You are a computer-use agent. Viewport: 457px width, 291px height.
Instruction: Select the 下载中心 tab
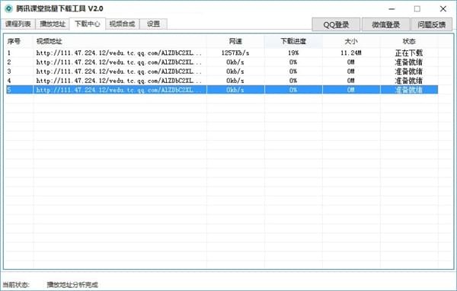(x=87, y=24)
